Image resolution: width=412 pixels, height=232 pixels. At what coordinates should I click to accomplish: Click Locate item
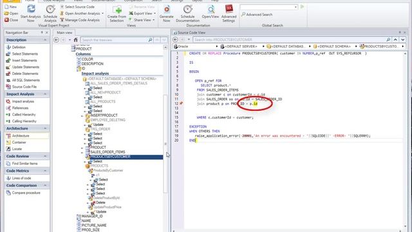tap(14, 149)
